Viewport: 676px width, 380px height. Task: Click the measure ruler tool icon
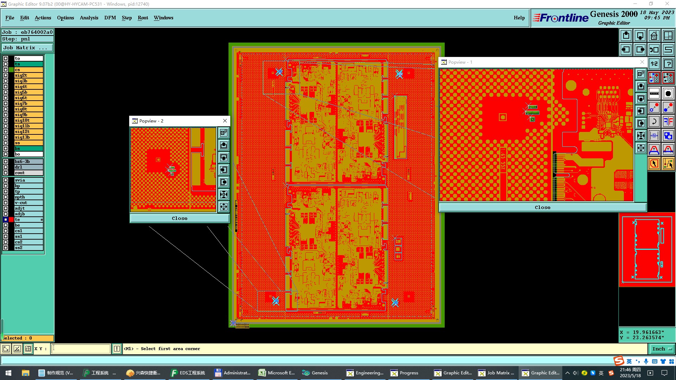click(654, 93)
